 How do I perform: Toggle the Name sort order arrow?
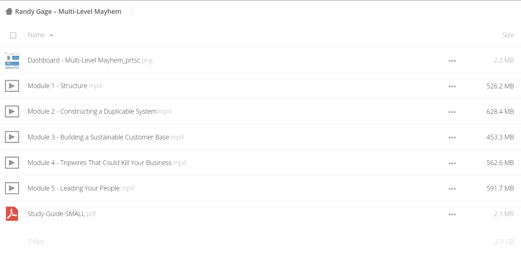(51, 35)
